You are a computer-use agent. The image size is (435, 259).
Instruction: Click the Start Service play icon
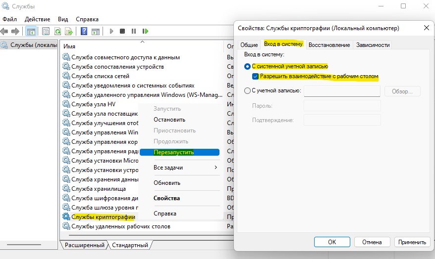(111, 31)
